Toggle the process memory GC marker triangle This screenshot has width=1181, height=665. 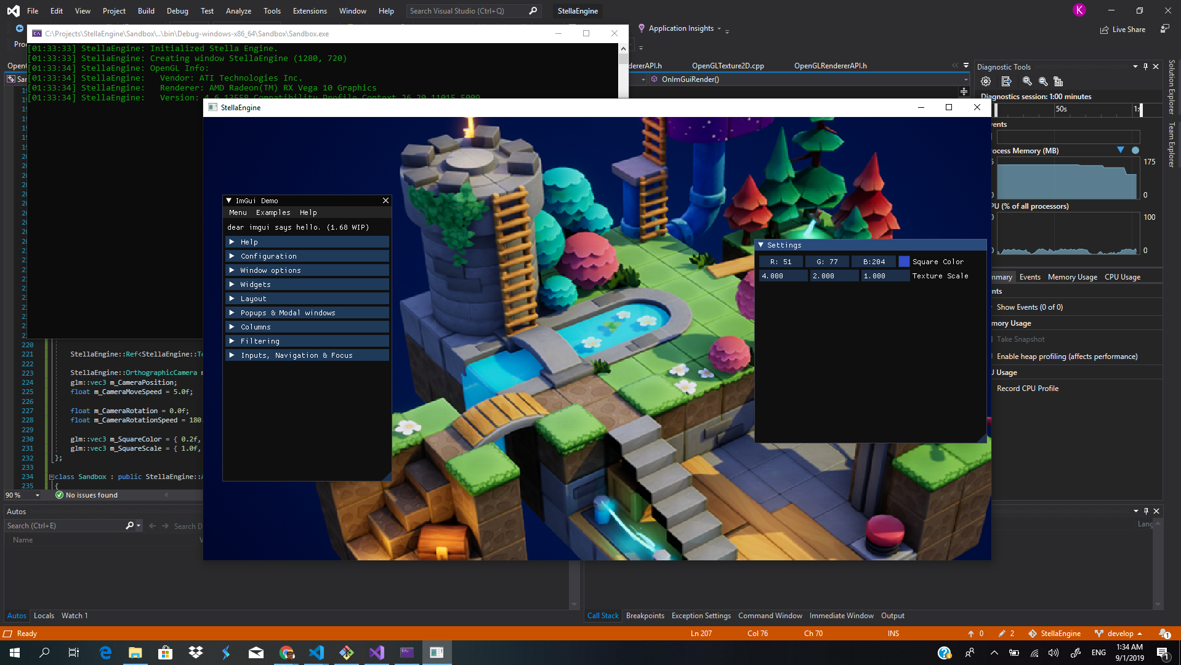point(1121,150)
